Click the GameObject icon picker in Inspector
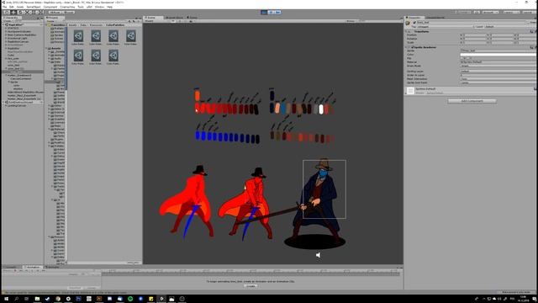The height and width of the screenshot is (303, 538). pyautogui.click(x=408, y=23)
